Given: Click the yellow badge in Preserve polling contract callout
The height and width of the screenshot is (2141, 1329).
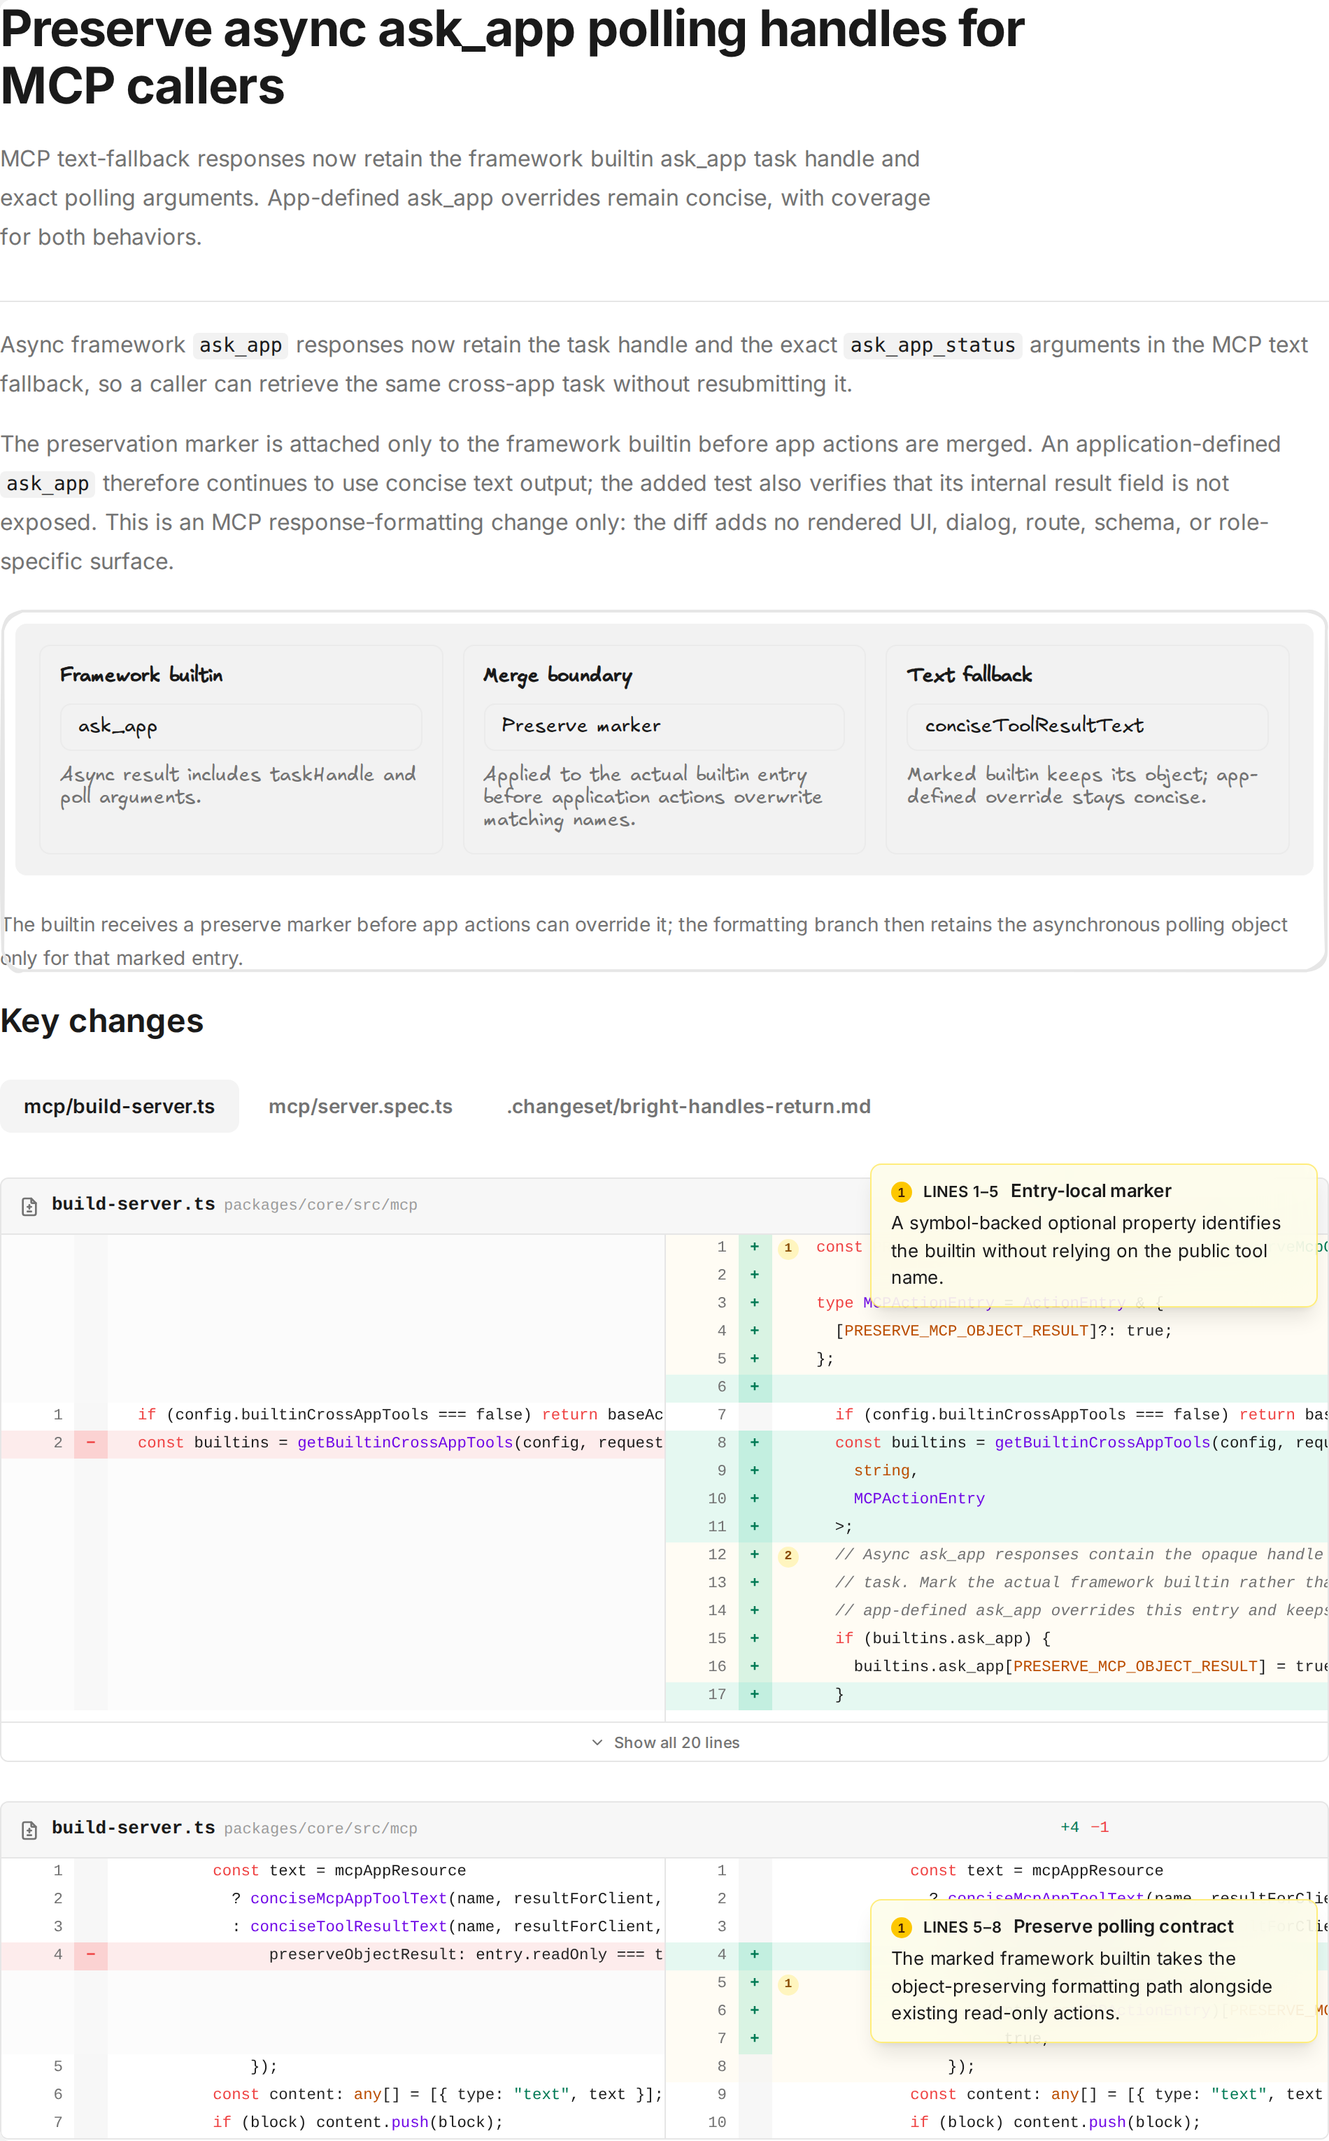Looking at the screenshot, I should [x=901, y=1928].
